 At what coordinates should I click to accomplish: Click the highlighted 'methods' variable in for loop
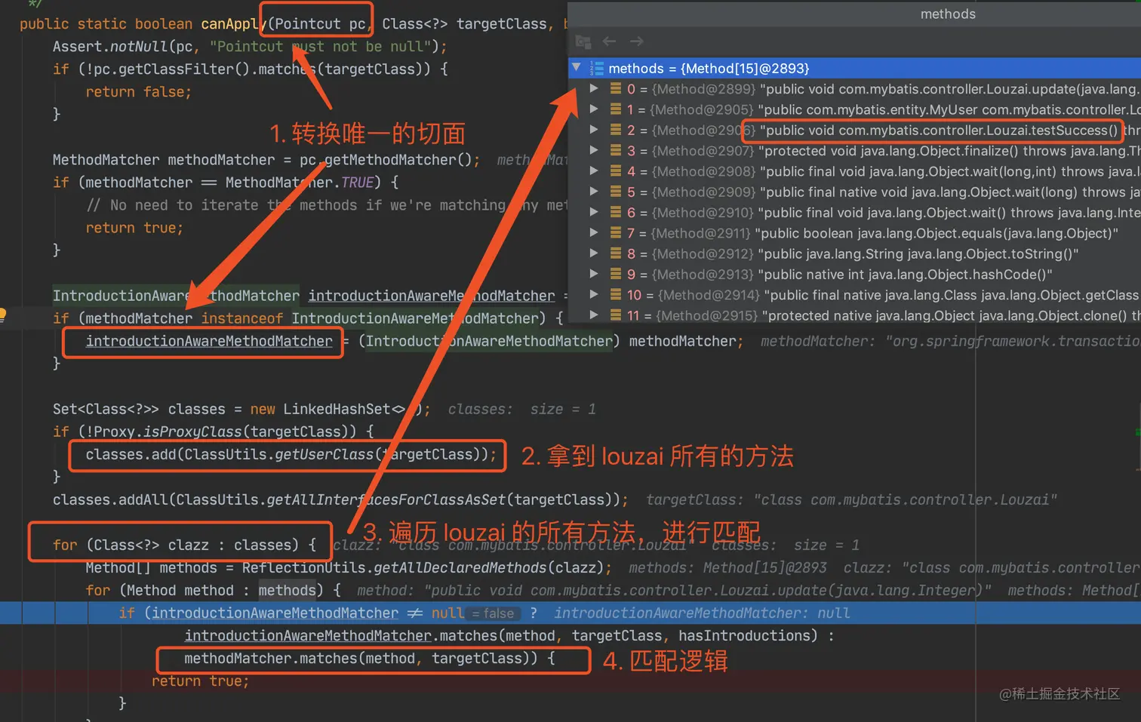pos(287,590)
